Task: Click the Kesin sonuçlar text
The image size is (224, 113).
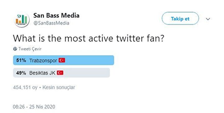Action: [x=59, y=87]
